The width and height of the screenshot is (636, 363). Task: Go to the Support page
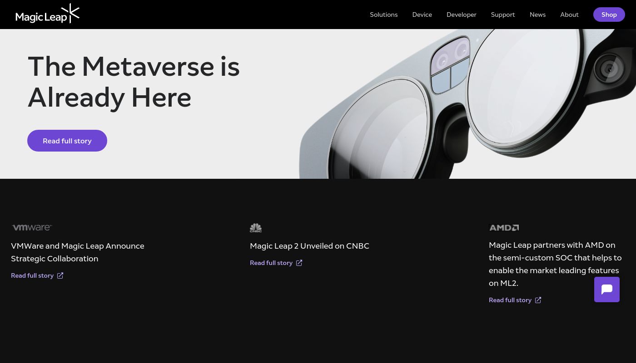coord(503,15)
